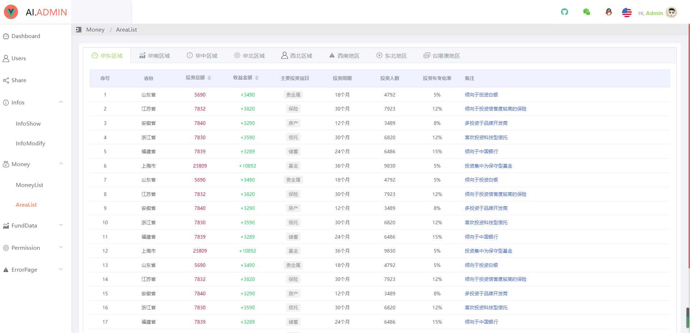
Task: Switch to the 华中区域 tab
Action: click(x=202, y=56)
